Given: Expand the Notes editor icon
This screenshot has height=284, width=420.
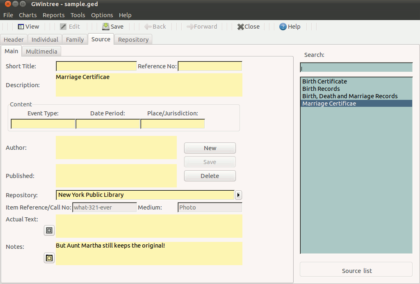Looking at the screenshot, I should click(49, 258).
